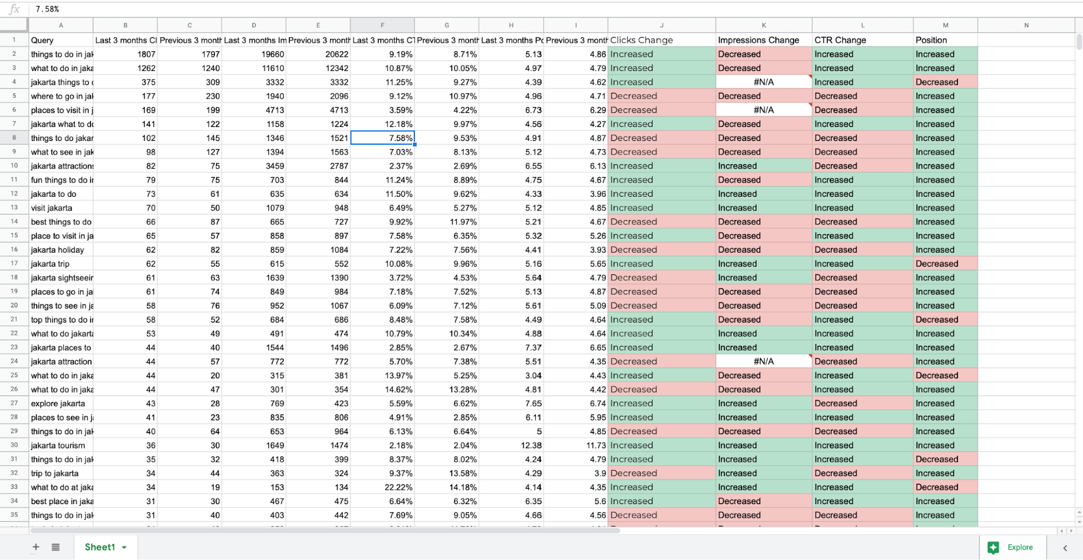Click the green Explore star icon

click(993, 548)
